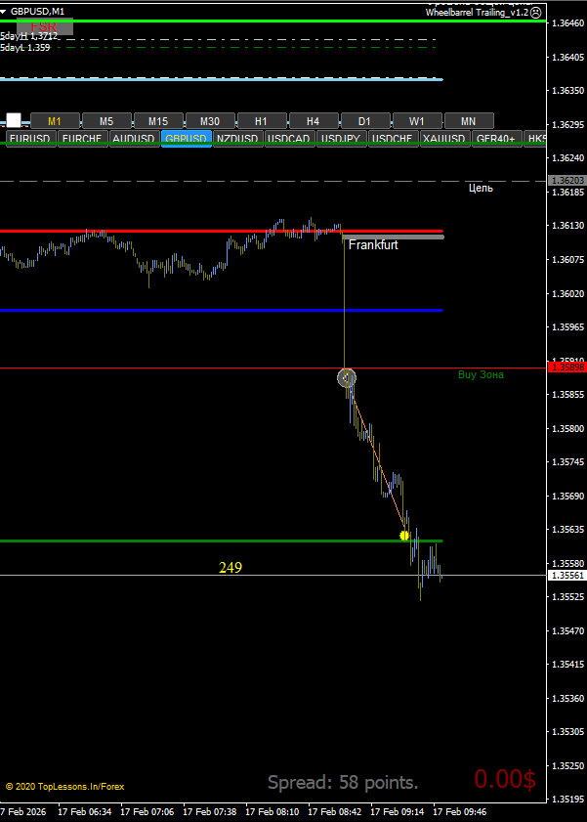Switch to the D1 timeframe
The image size is (587, 822).
pos(365,121)
